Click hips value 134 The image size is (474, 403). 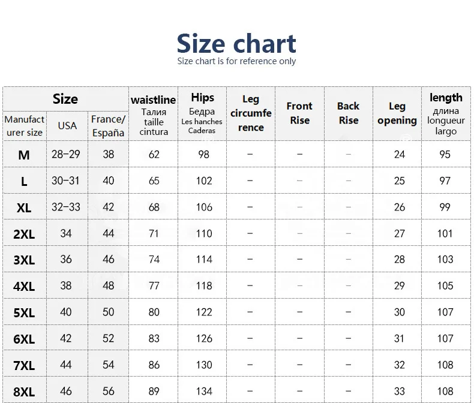[204, 391]
